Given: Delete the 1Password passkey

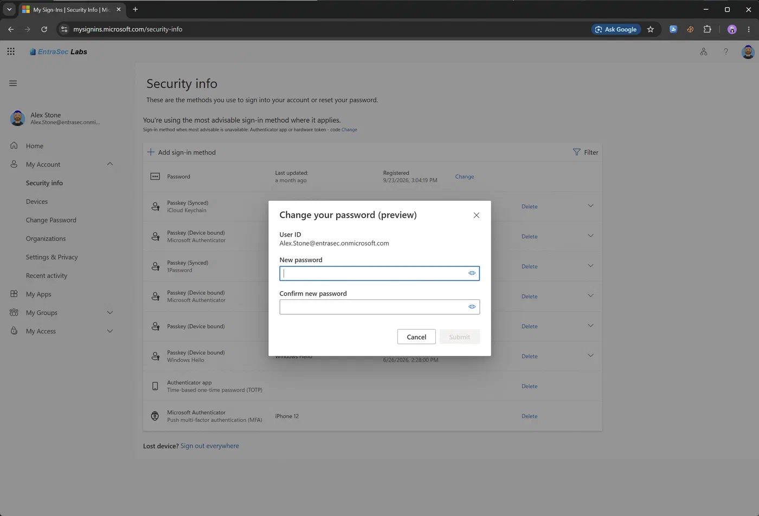Looking at the screenshot, I should click(x=530, y=267).
